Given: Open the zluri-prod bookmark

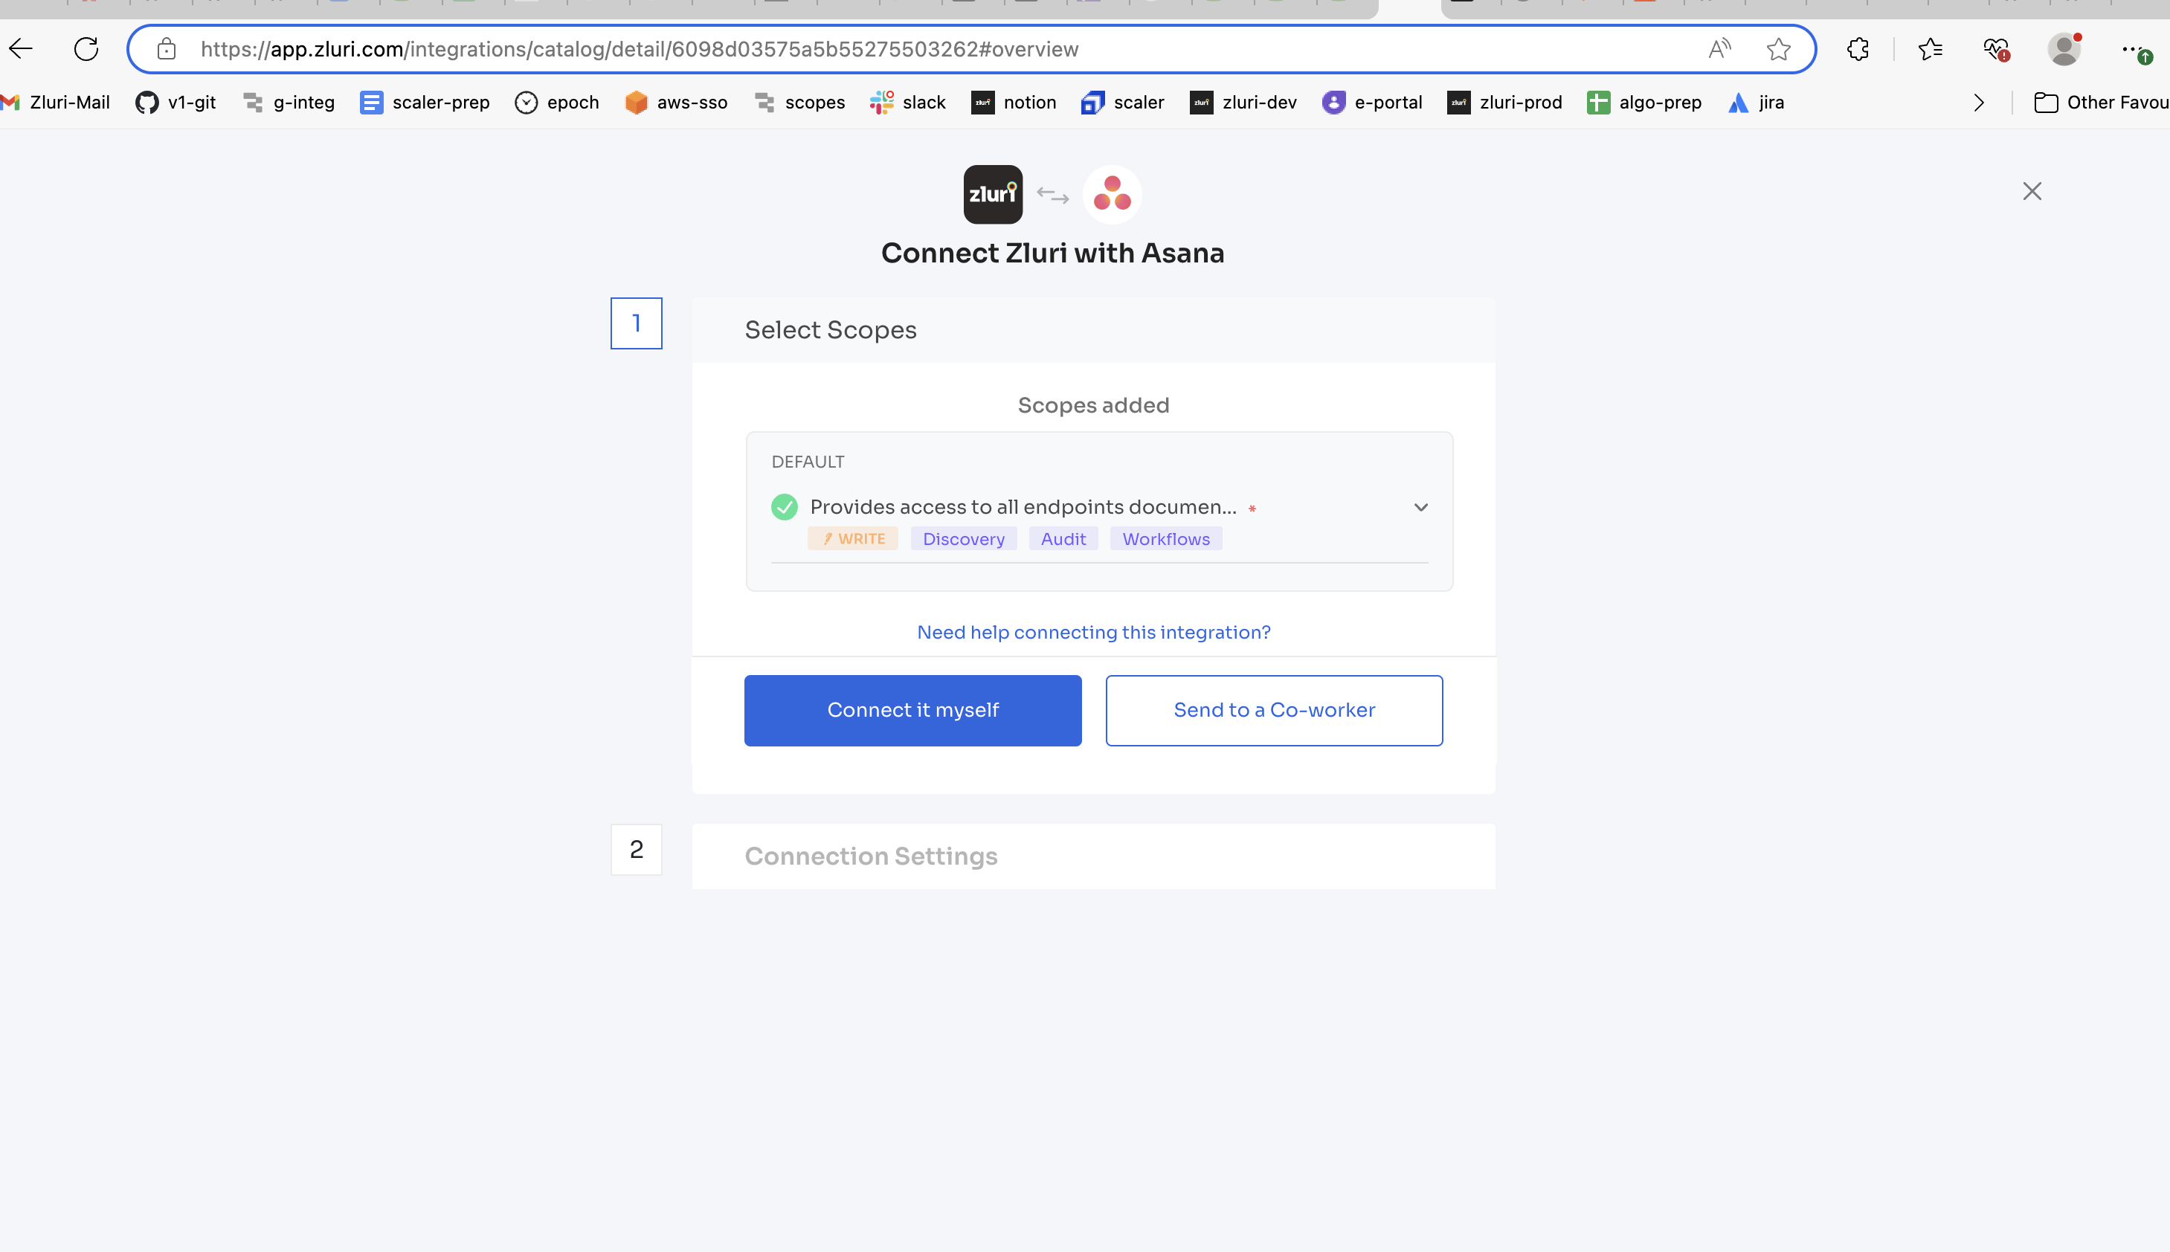Looking at the screenshot, I should pos(1504,103).
